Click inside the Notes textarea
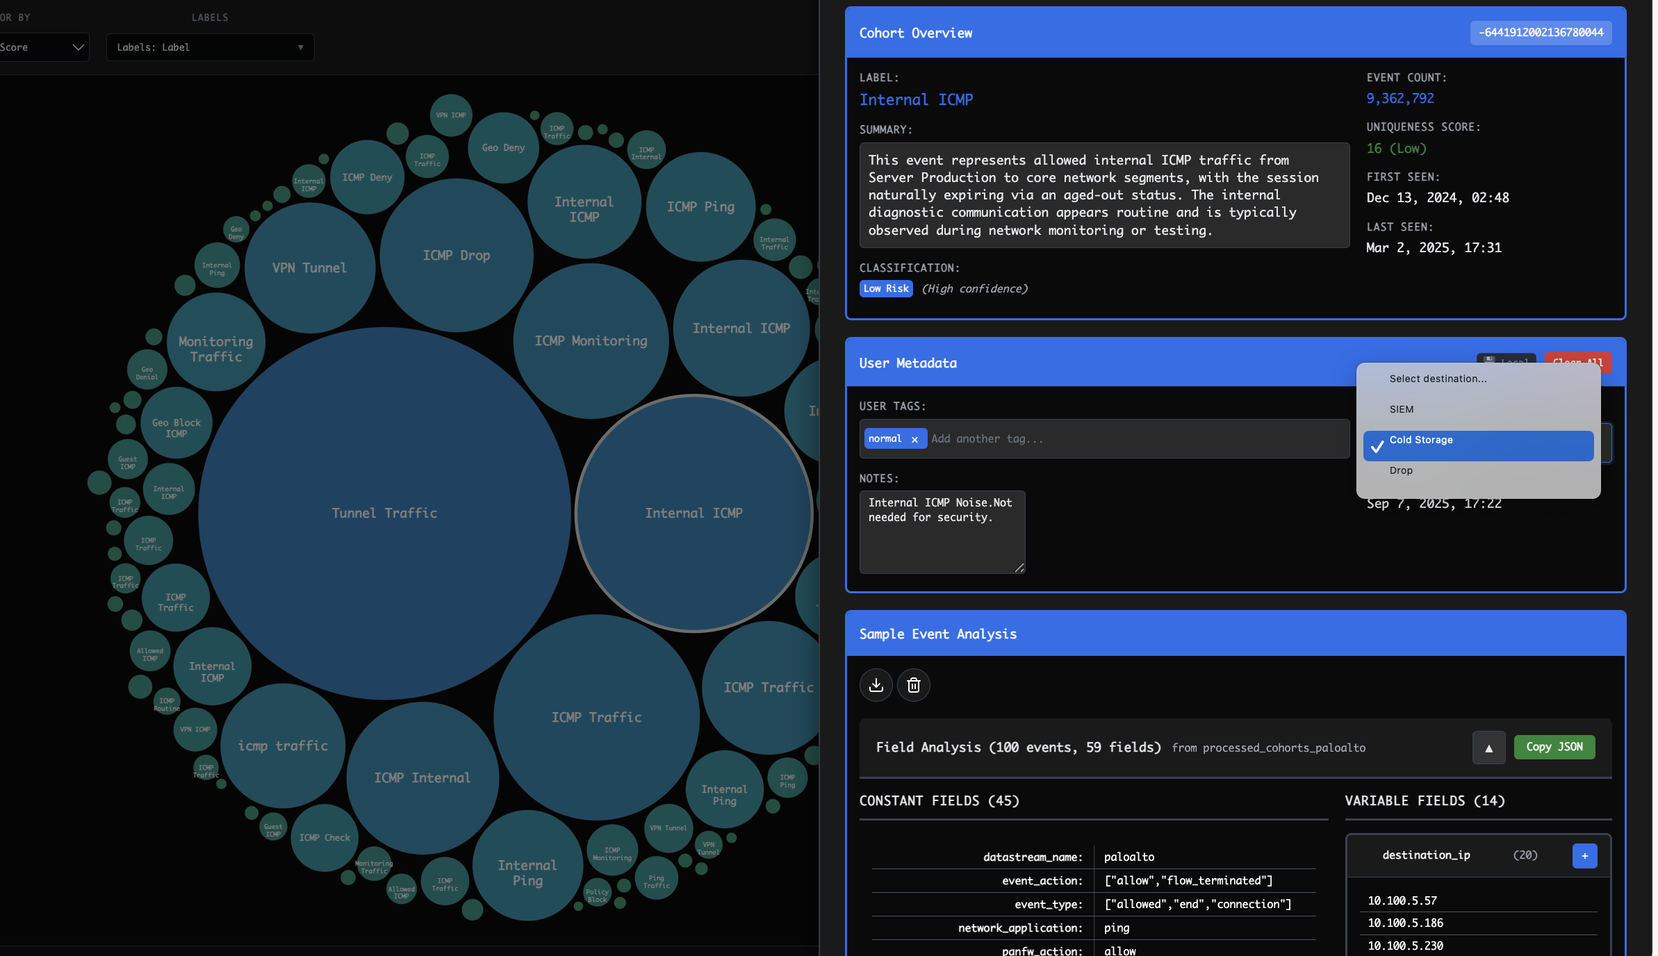This screenshot has width=1658, height=956. [x=942, y=531]
